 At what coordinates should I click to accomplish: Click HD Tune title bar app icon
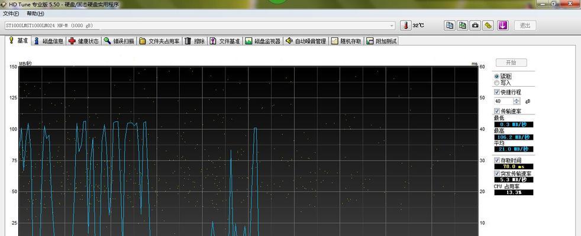pyautogui.click(x=3, y=5)
